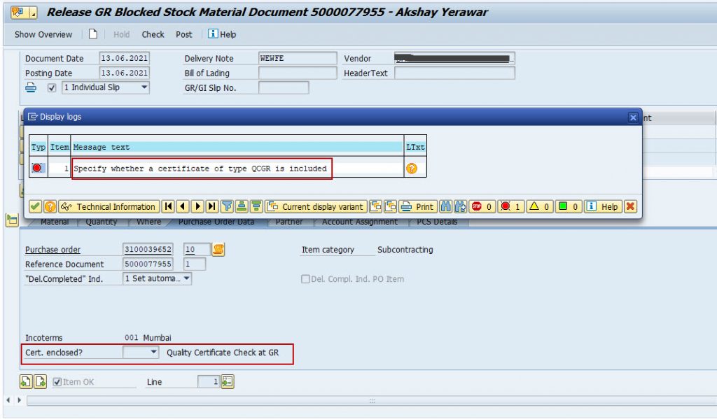Switch to the Account Assignment tab

click(360, 222)
